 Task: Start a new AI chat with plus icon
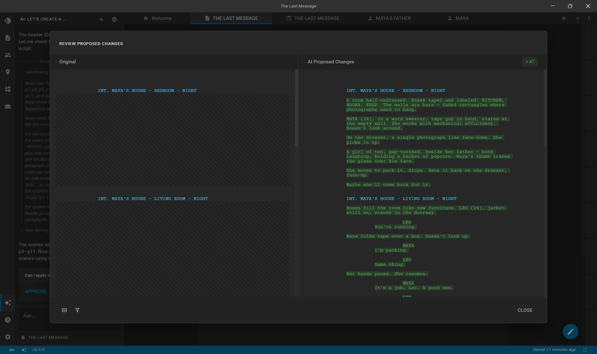pos(101,20)
